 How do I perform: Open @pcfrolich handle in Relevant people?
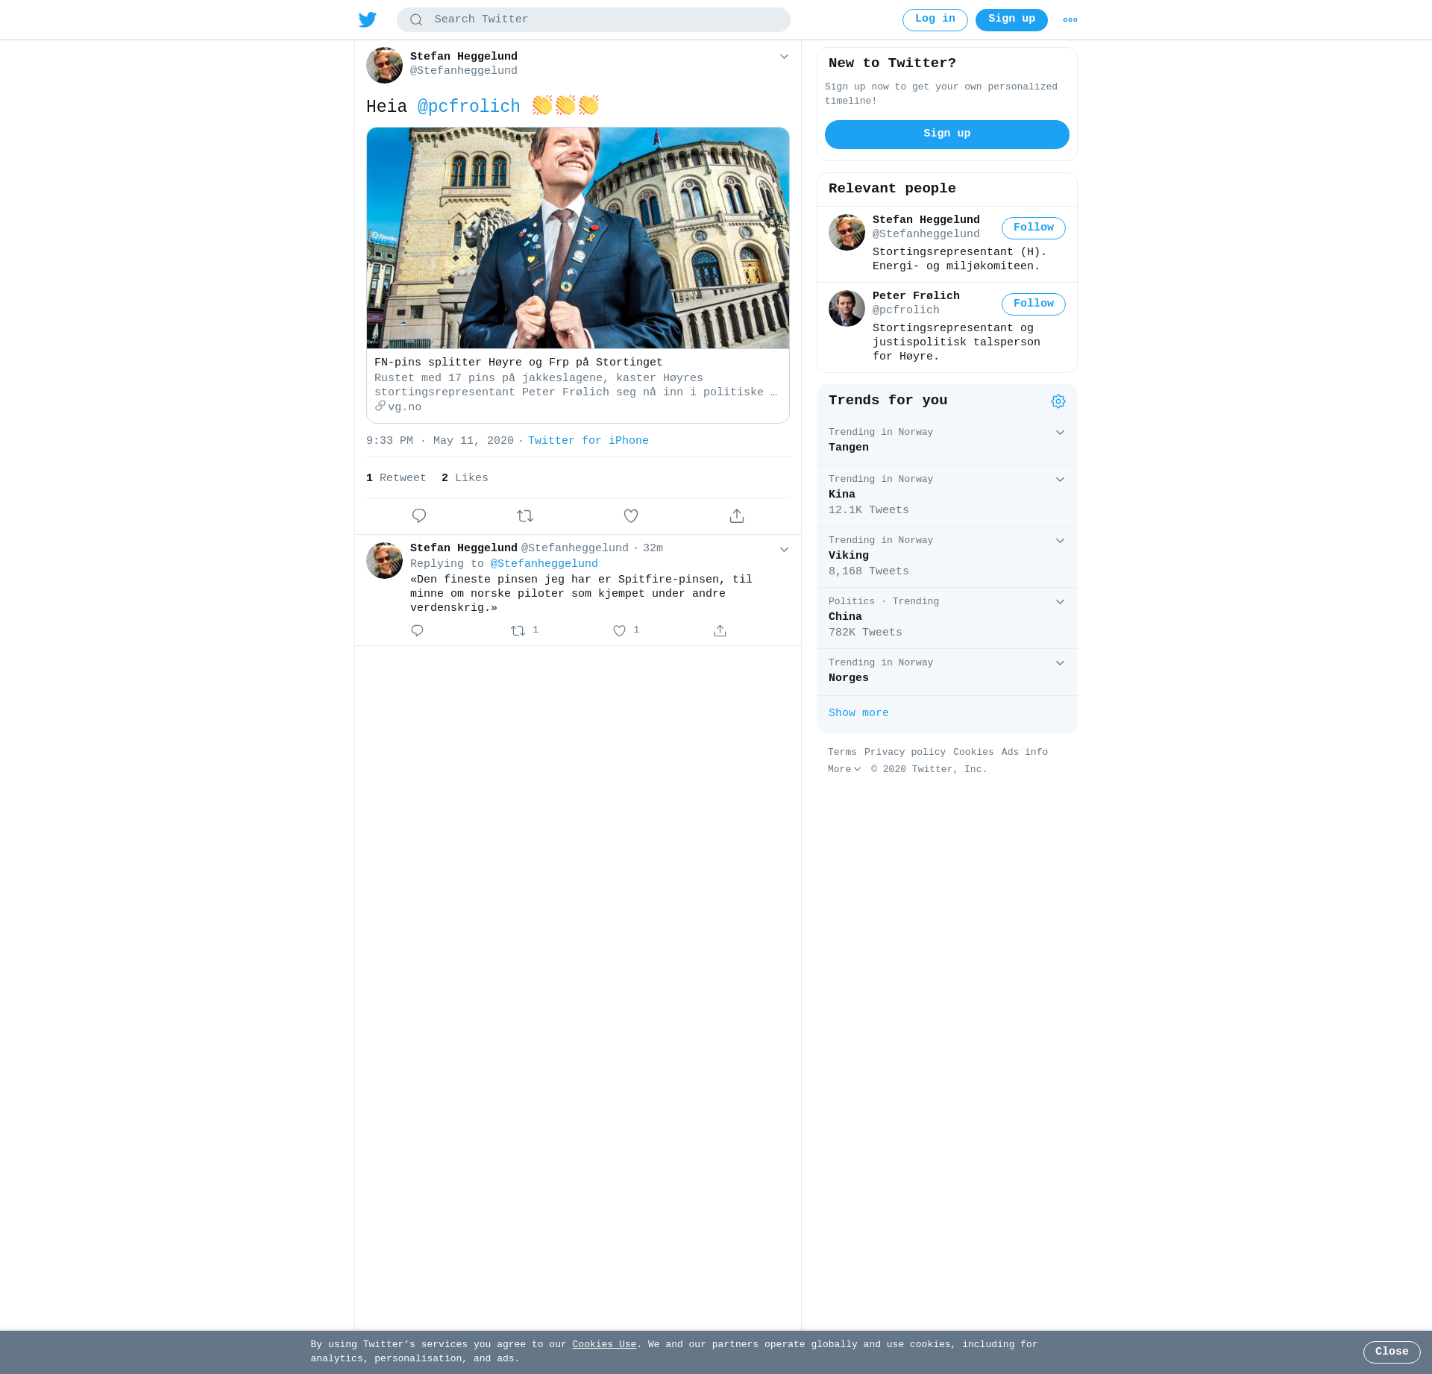point(905,310)
